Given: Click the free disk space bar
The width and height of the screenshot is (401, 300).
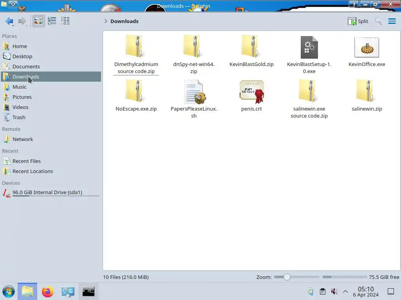Looking at the screenshot, I should (345, 277).
